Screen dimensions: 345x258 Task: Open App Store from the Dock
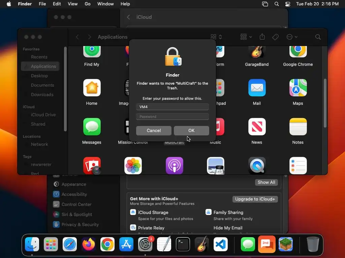click(126, 244)
